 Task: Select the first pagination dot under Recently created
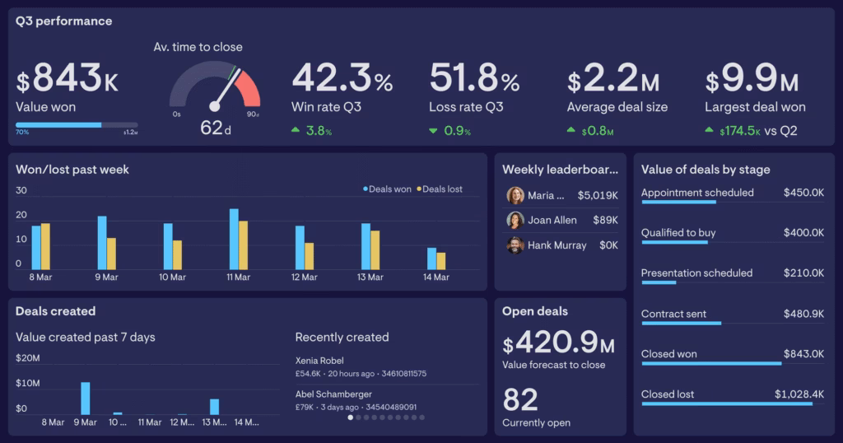350,417
